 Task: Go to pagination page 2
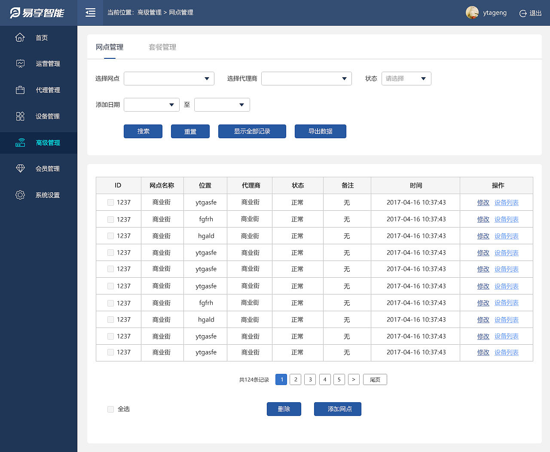(x=296, y=379)
